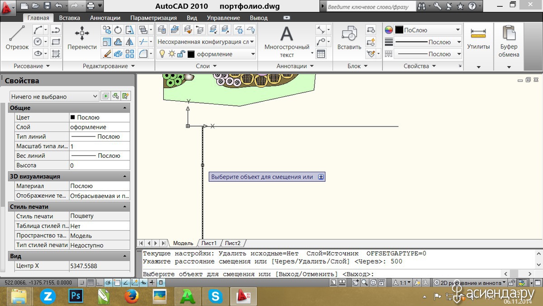The height and width of the screenshot is (306, 543).
Task: Click the print icon in quick access toolbar
Action: [90, 6]
